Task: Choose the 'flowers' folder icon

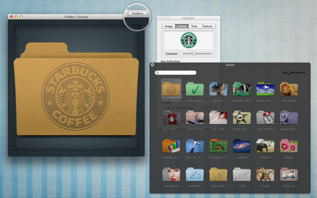Action: pyautogui.click(x=289, y=146)
